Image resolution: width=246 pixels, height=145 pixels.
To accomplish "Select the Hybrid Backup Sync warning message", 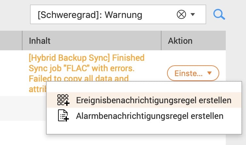I will 86,73.
